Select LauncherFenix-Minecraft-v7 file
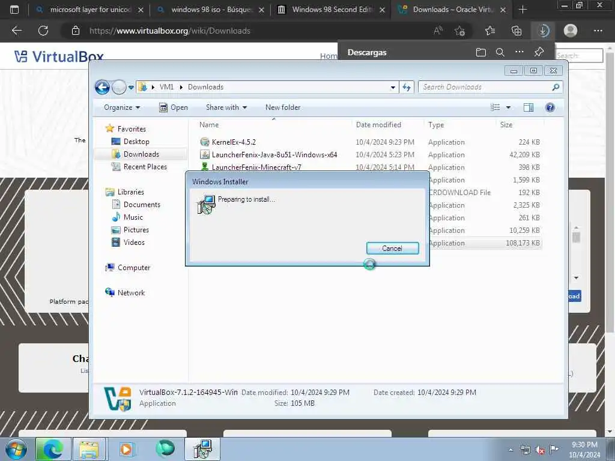The image size is (615, 461). click(256, 167)
